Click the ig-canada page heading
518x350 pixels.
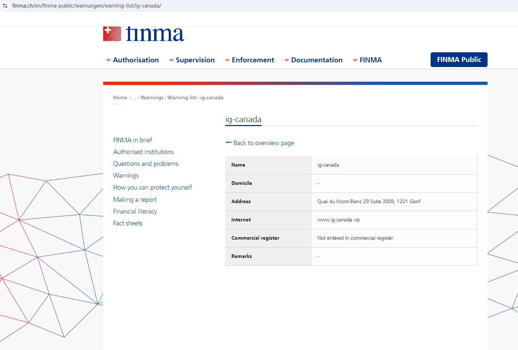(x=243, y=119)
